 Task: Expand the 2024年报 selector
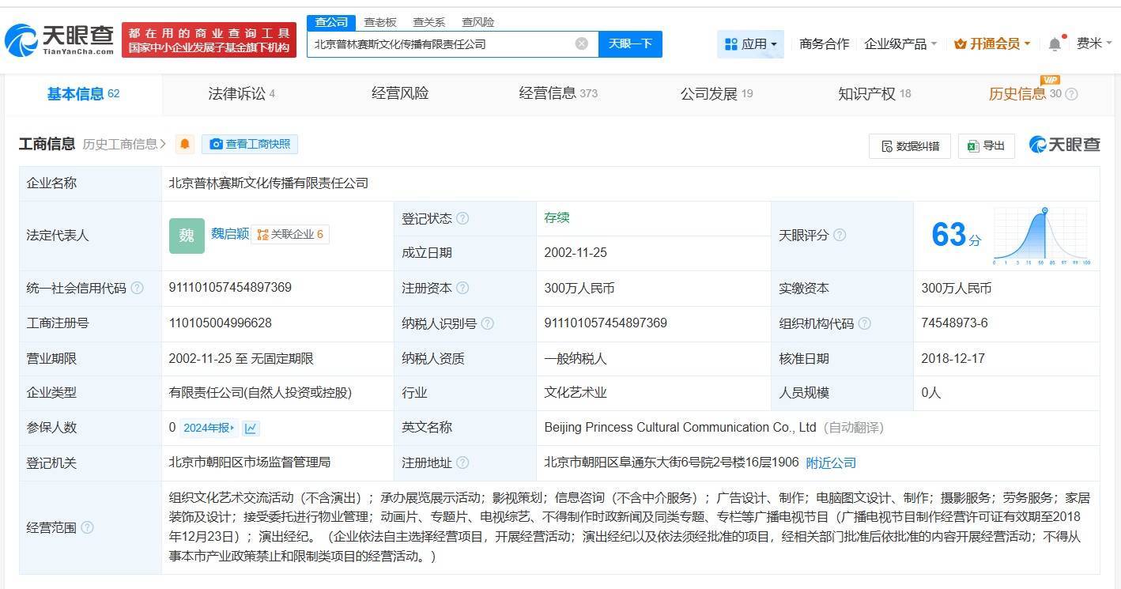click(x=209, y=428)
